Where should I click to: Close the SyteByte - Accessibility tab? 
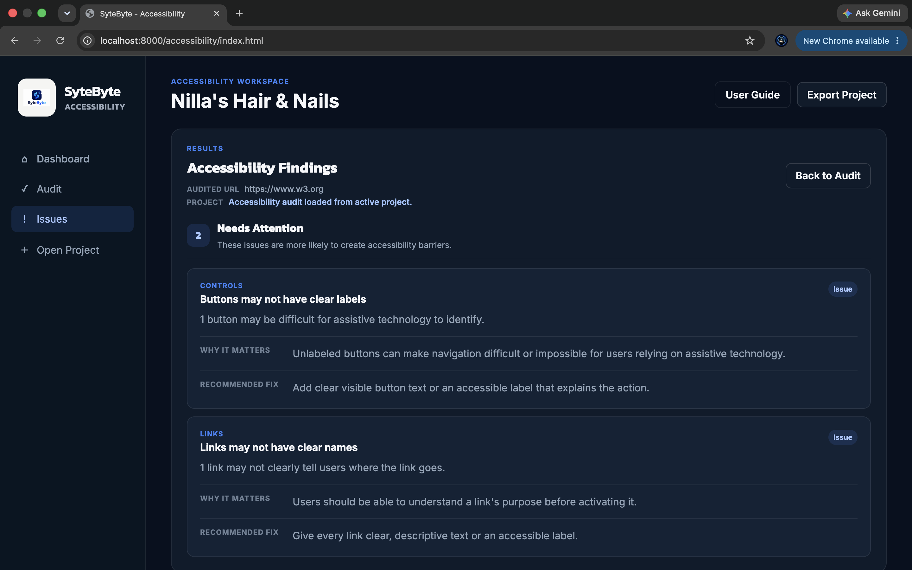point(216,14)
